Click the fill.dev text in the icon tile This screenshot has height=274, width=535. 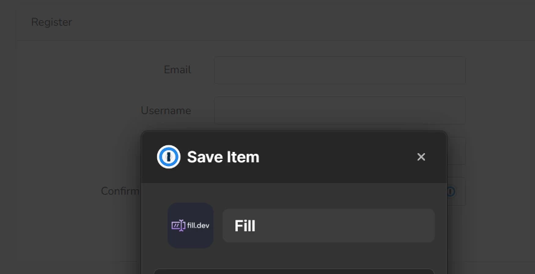[198, 225]
